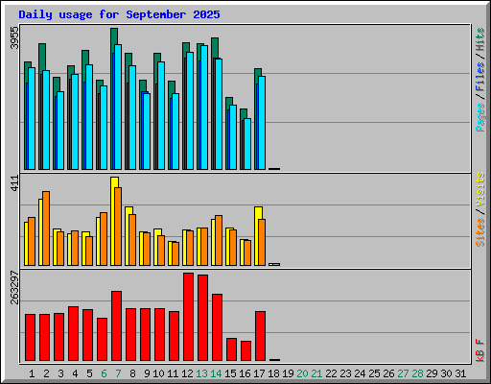The width and height of the screenshot is (491, 384).
Task: Click the red KB bar for day 12
Action: point(189,317)
